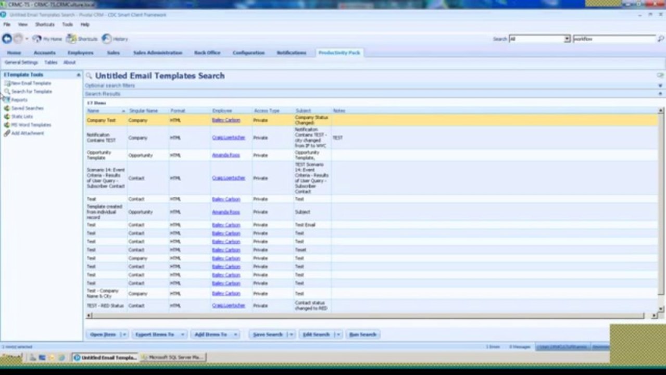Expand Optional search filters section

(x=660, y=85)
